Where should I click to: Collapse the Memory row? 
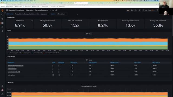point(10,83)
